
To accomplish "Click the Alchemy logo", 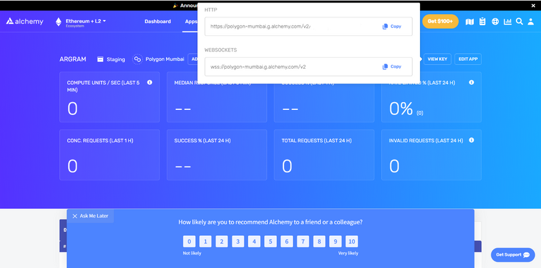I will [x=25, y=21].
